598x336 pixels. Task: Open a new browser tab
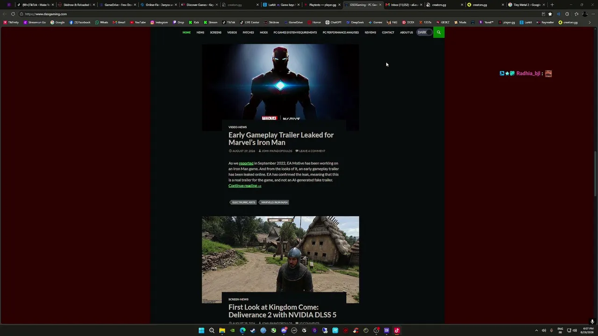tap(552, 5)
